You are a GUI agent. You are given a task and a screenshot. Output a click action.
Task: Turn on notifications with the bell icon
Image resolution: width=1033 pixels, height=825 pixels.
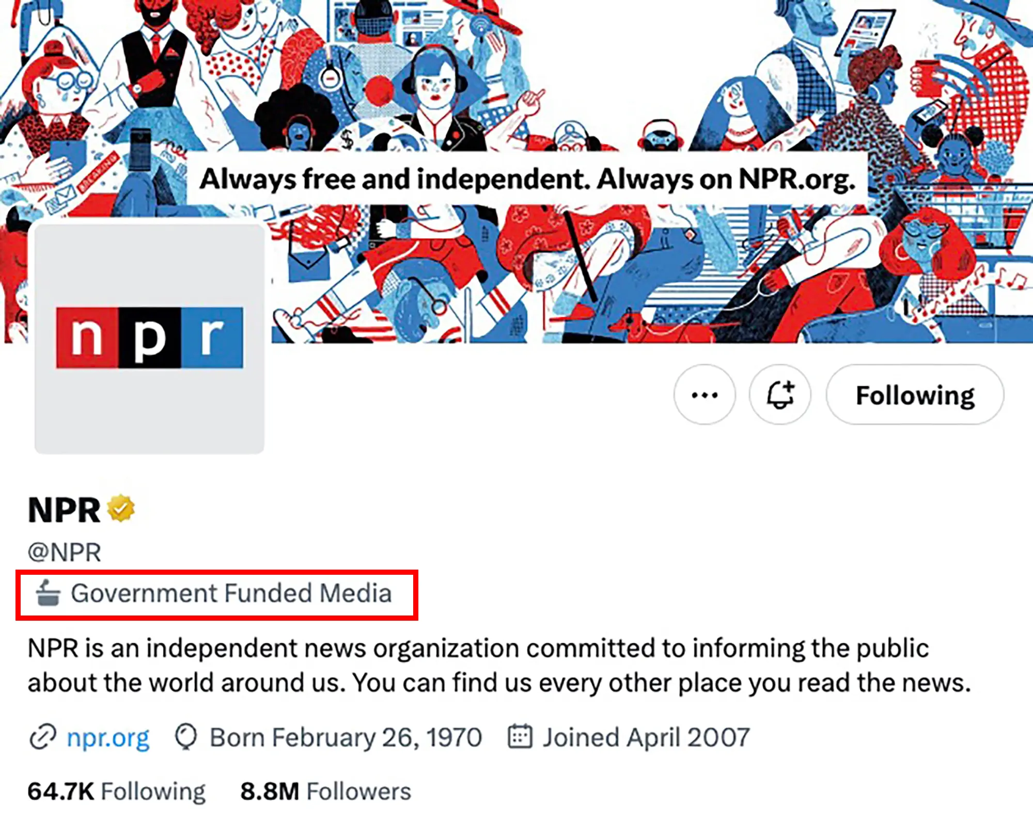780,395
